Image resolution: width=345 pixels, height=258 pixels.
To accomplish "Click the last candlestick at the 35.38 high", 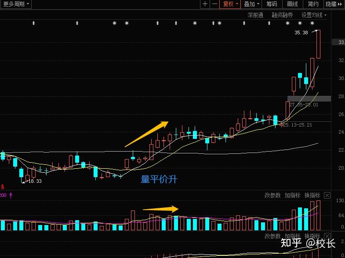I will tap(318, 44).
